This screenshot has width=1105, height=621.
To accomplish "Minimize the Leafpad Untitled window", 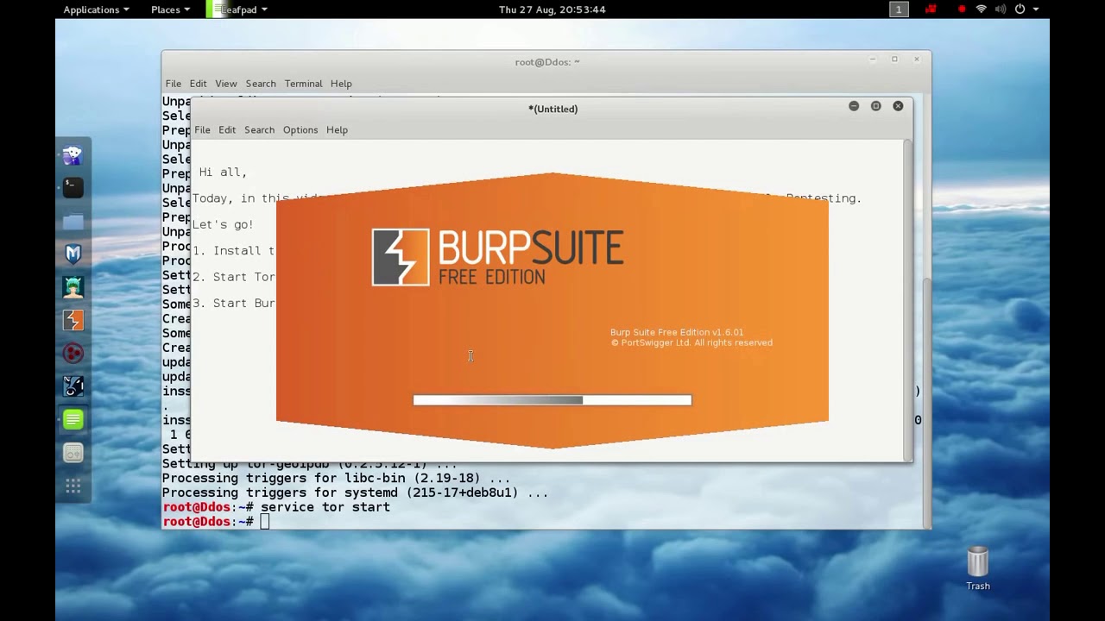I will click(854, 106).
